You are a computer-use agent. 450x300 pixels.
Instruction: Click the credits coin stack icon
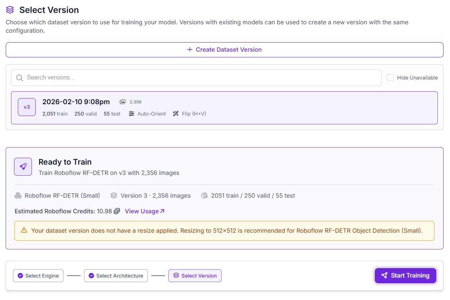pos(117,211)
